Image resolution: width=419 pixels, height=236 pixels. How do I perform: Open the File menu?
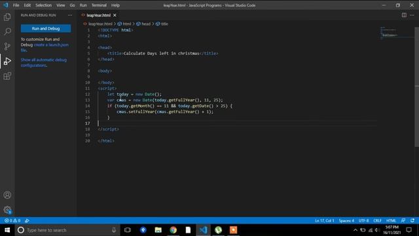pos(16,5)
